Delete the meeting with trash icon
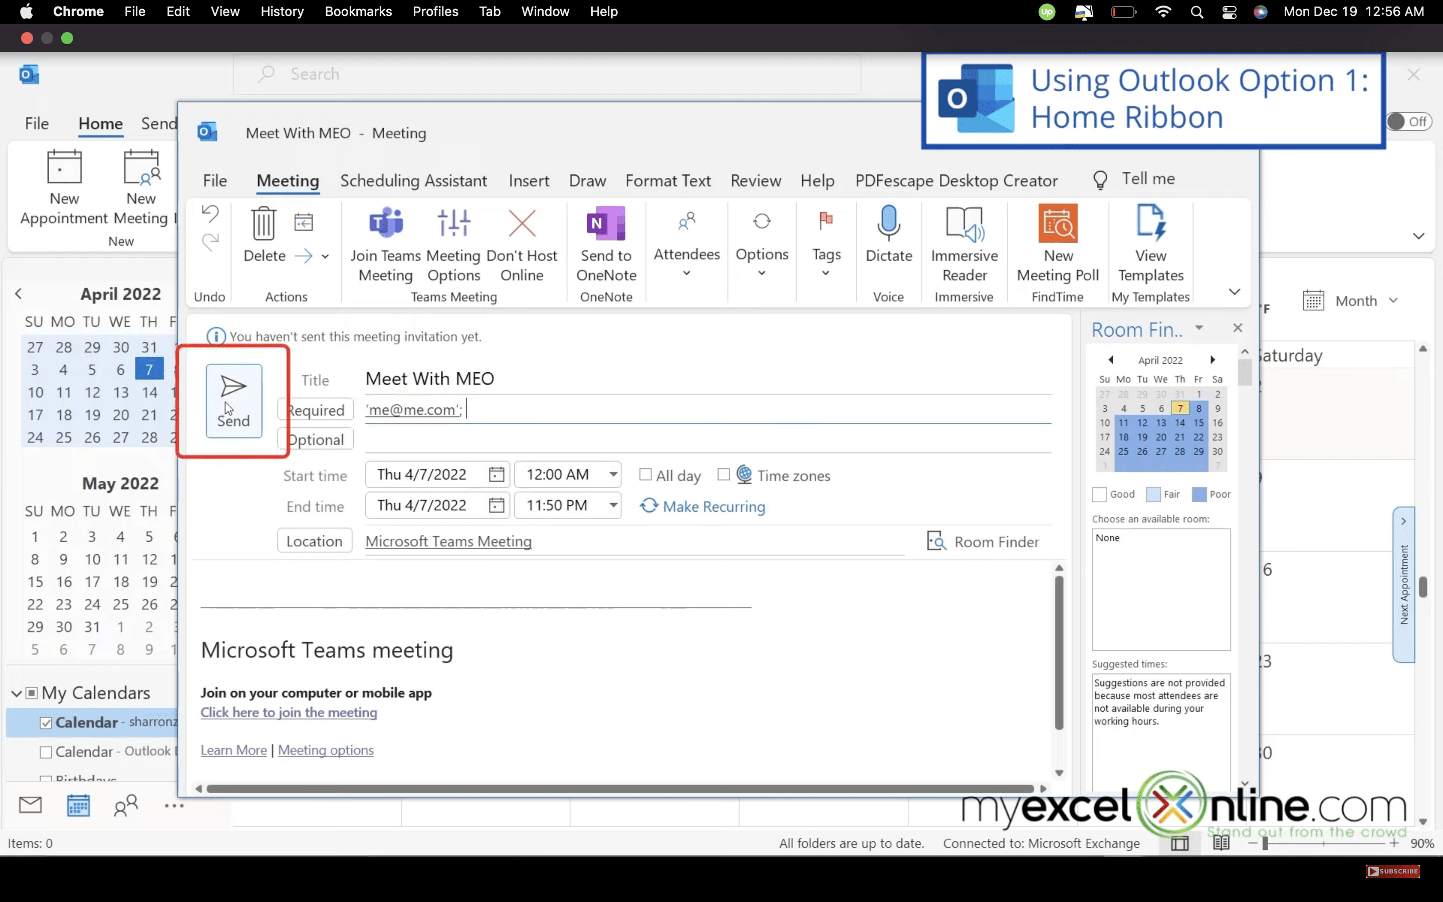This screenshot has height=902, width=1443. 264,223
